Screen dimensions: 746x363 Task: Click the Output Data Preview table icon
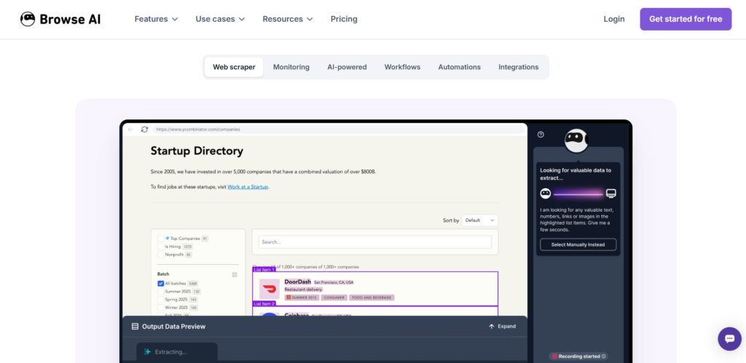(x=135, y=327)
